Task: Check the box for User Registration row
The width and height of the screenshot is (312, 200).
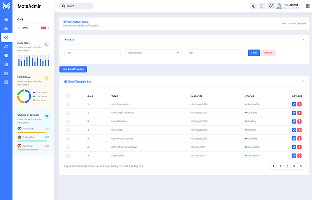Action: 68,104
